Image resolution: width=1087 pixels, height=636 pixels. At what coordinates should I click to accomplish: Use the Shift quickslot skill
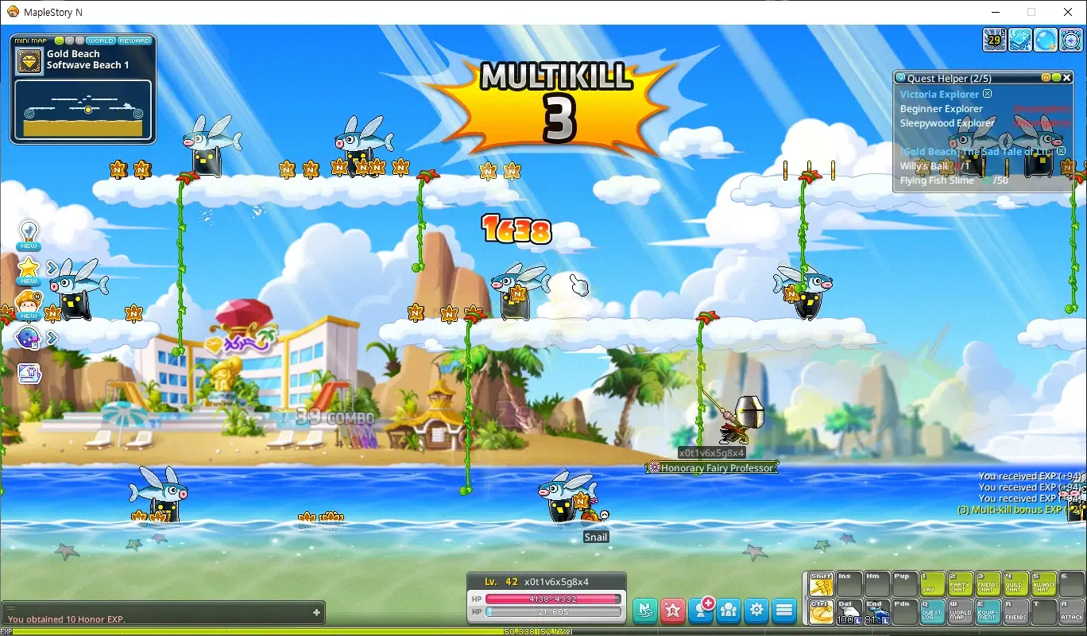[x=821, y=584]
